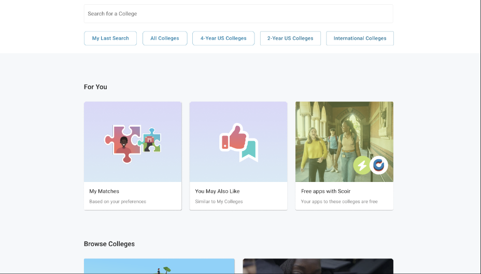Click 'Your apps to these colleges are free'
This screenshot has width=481, height=274.
[x=339, y=202]
